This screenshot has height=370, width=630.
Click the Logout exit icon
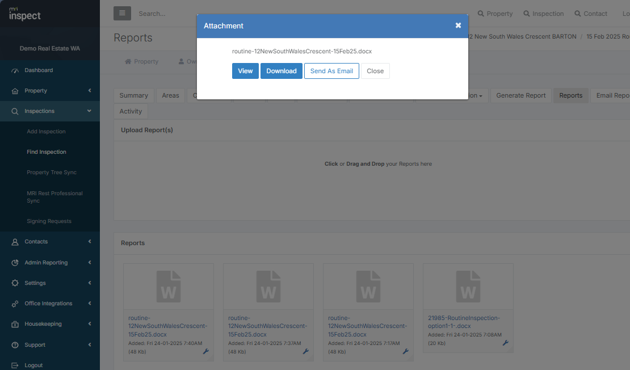coord(15,365)
